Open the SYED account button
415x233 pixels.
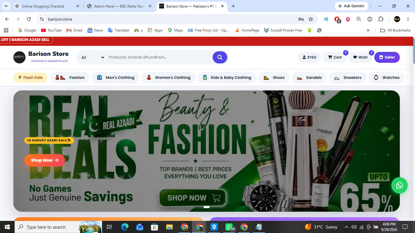coord(309,57)
